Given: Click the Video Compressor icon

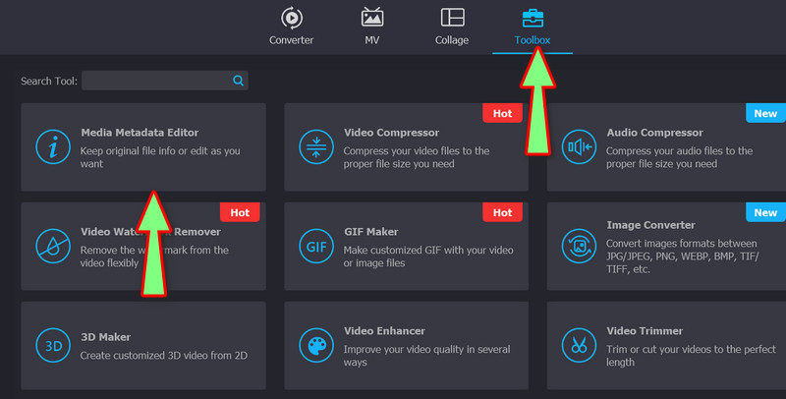Looking at the screenshot, I should pos(315,147).
